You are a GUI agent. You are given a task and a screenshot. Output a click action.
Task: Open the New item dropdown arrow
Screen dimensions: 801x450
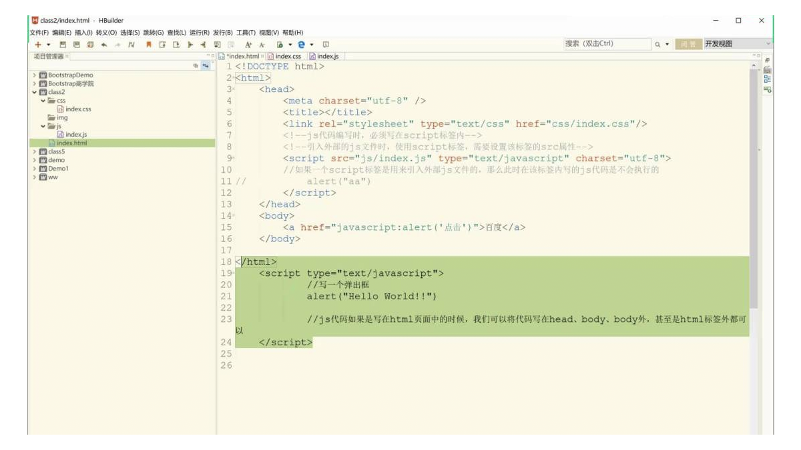click(x=49, y=44)
